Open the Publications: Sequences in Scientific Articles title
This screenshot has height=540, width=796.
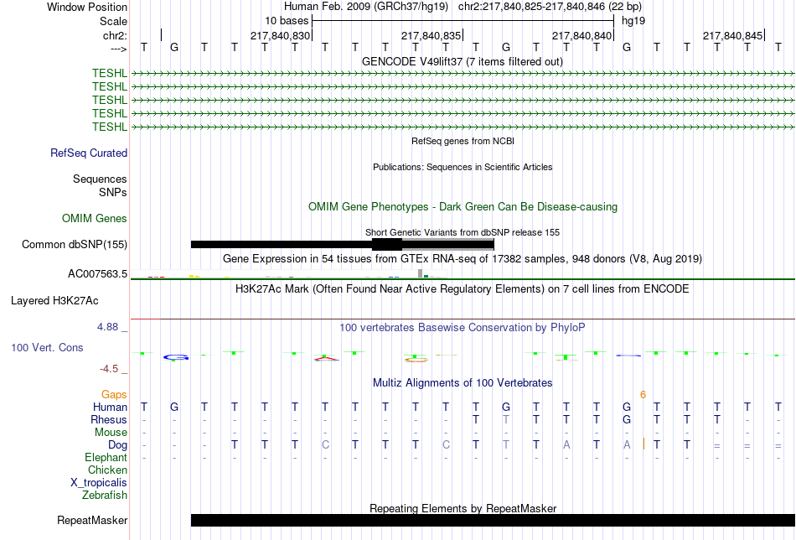pos(463,167)
